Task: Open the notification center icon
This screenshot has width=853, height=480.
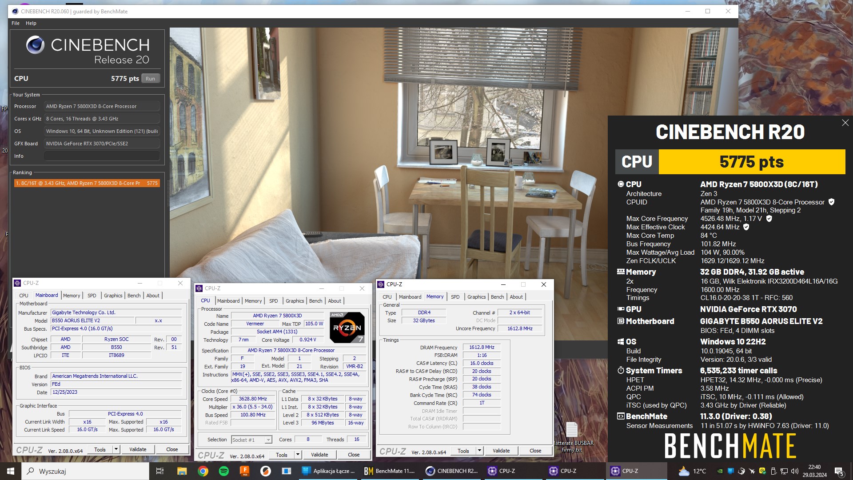Action: click(839, 471)
